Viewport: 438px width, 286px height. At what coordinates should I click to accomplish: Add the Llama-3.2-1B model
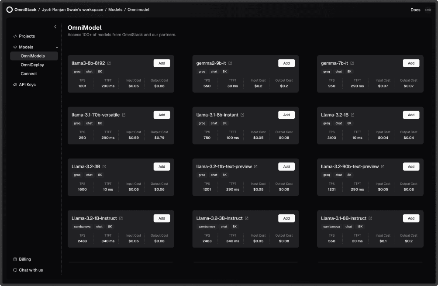click(x=411, y=115)
